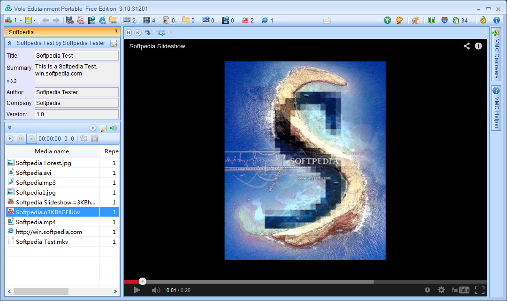The height and width of the screenshot is (301, 507).
Task: Open YouTube player settings gear
Action: (x=441, y=290)
